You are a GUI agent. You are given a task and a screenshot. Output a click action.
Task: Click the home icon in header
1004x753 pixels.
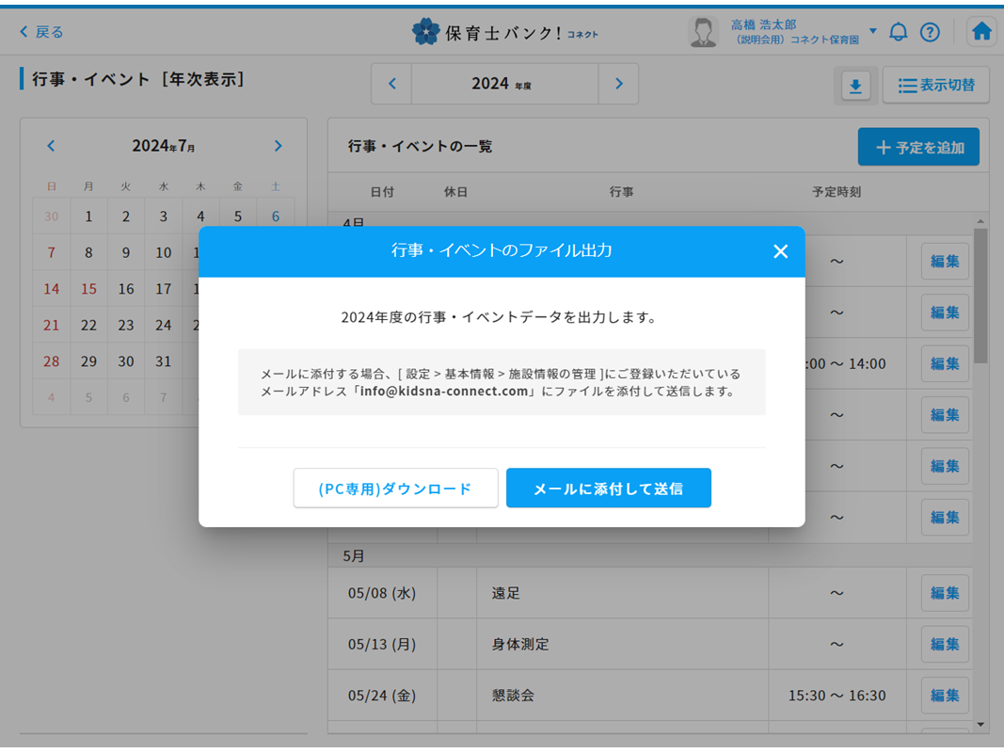(x=981, y=32)
